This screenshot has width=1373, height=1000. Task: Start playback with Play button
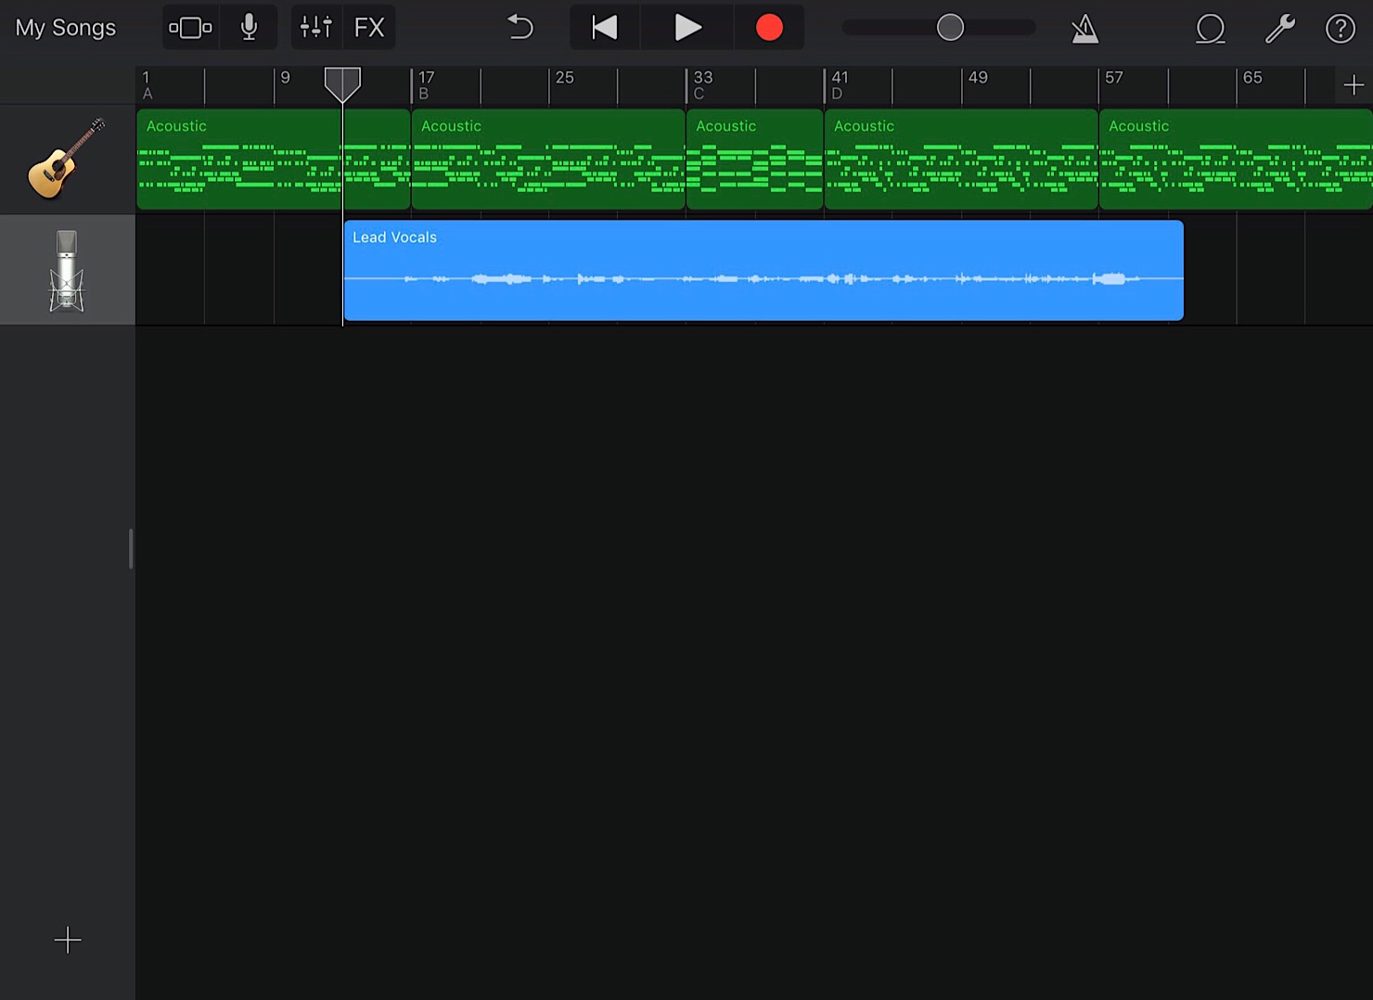tap(687, 28)
